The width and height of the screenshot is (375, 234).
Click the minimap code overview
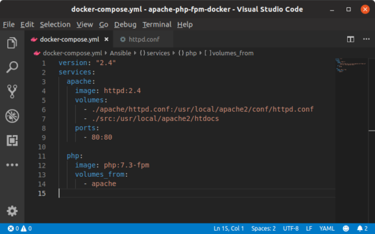click(351, 65)
